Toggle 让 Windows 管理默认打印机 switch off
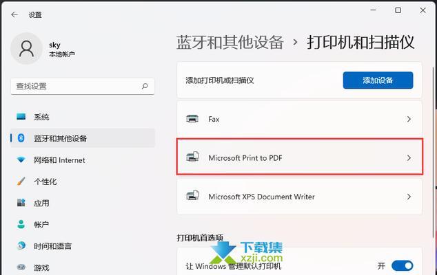Image resolution: width=437 pixels, height=275 pixels. tap(402, 266)
